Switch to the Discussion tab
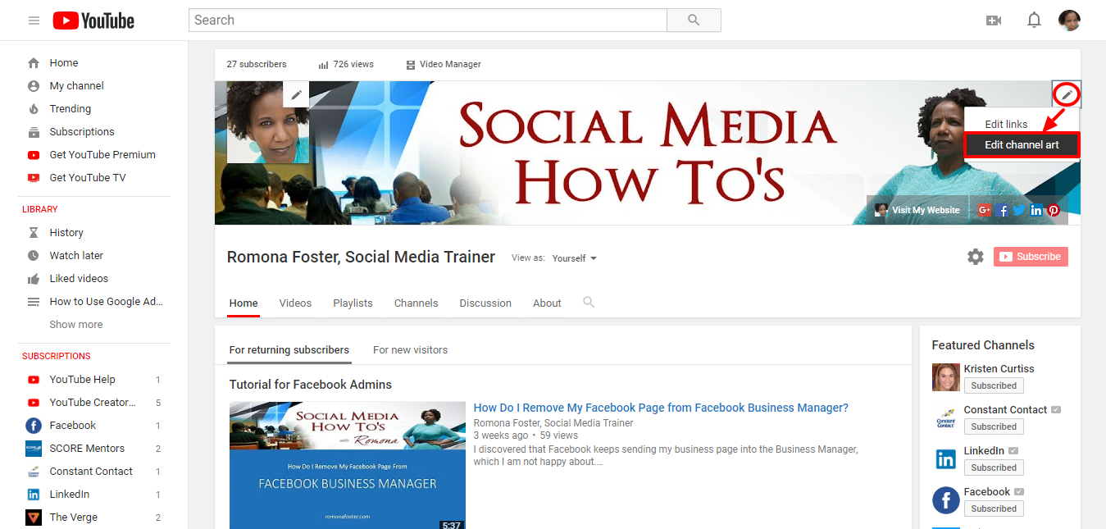 pos(485,303)
